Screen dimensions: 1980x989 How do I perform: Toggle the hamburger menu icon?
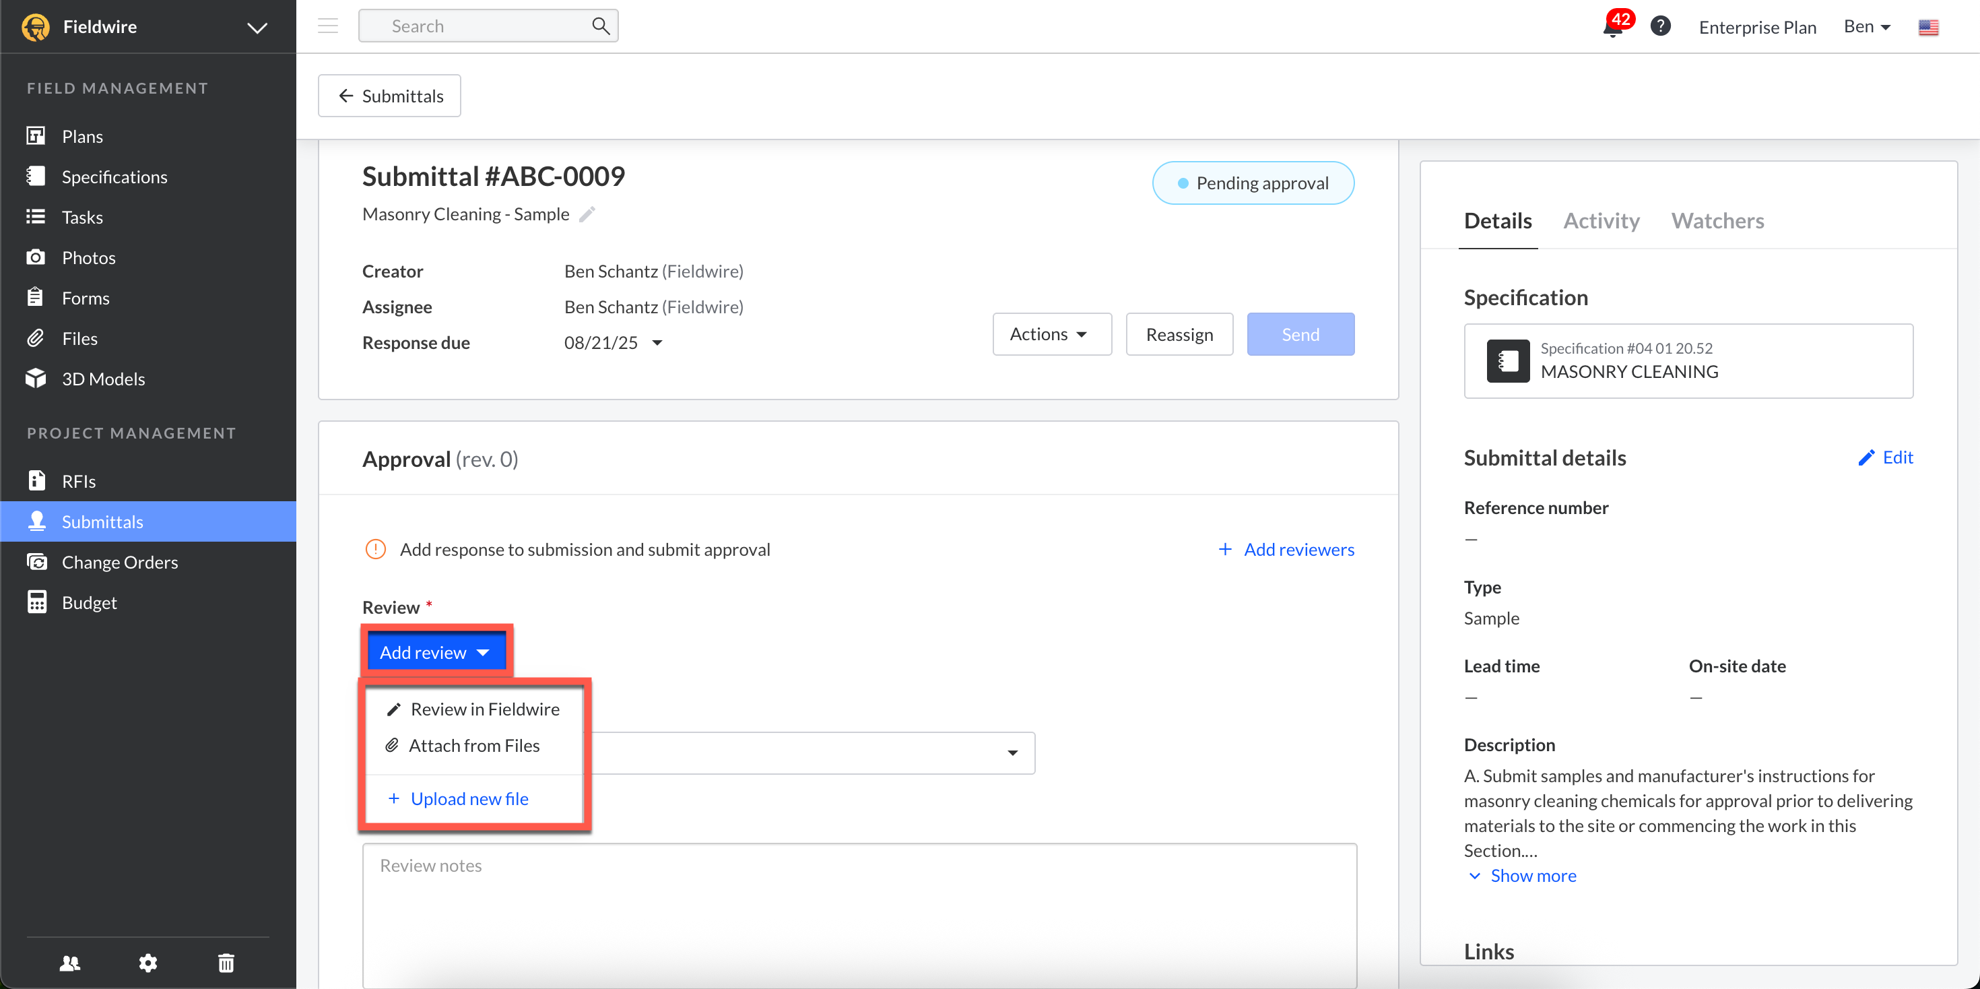click(x=328, y=26)
